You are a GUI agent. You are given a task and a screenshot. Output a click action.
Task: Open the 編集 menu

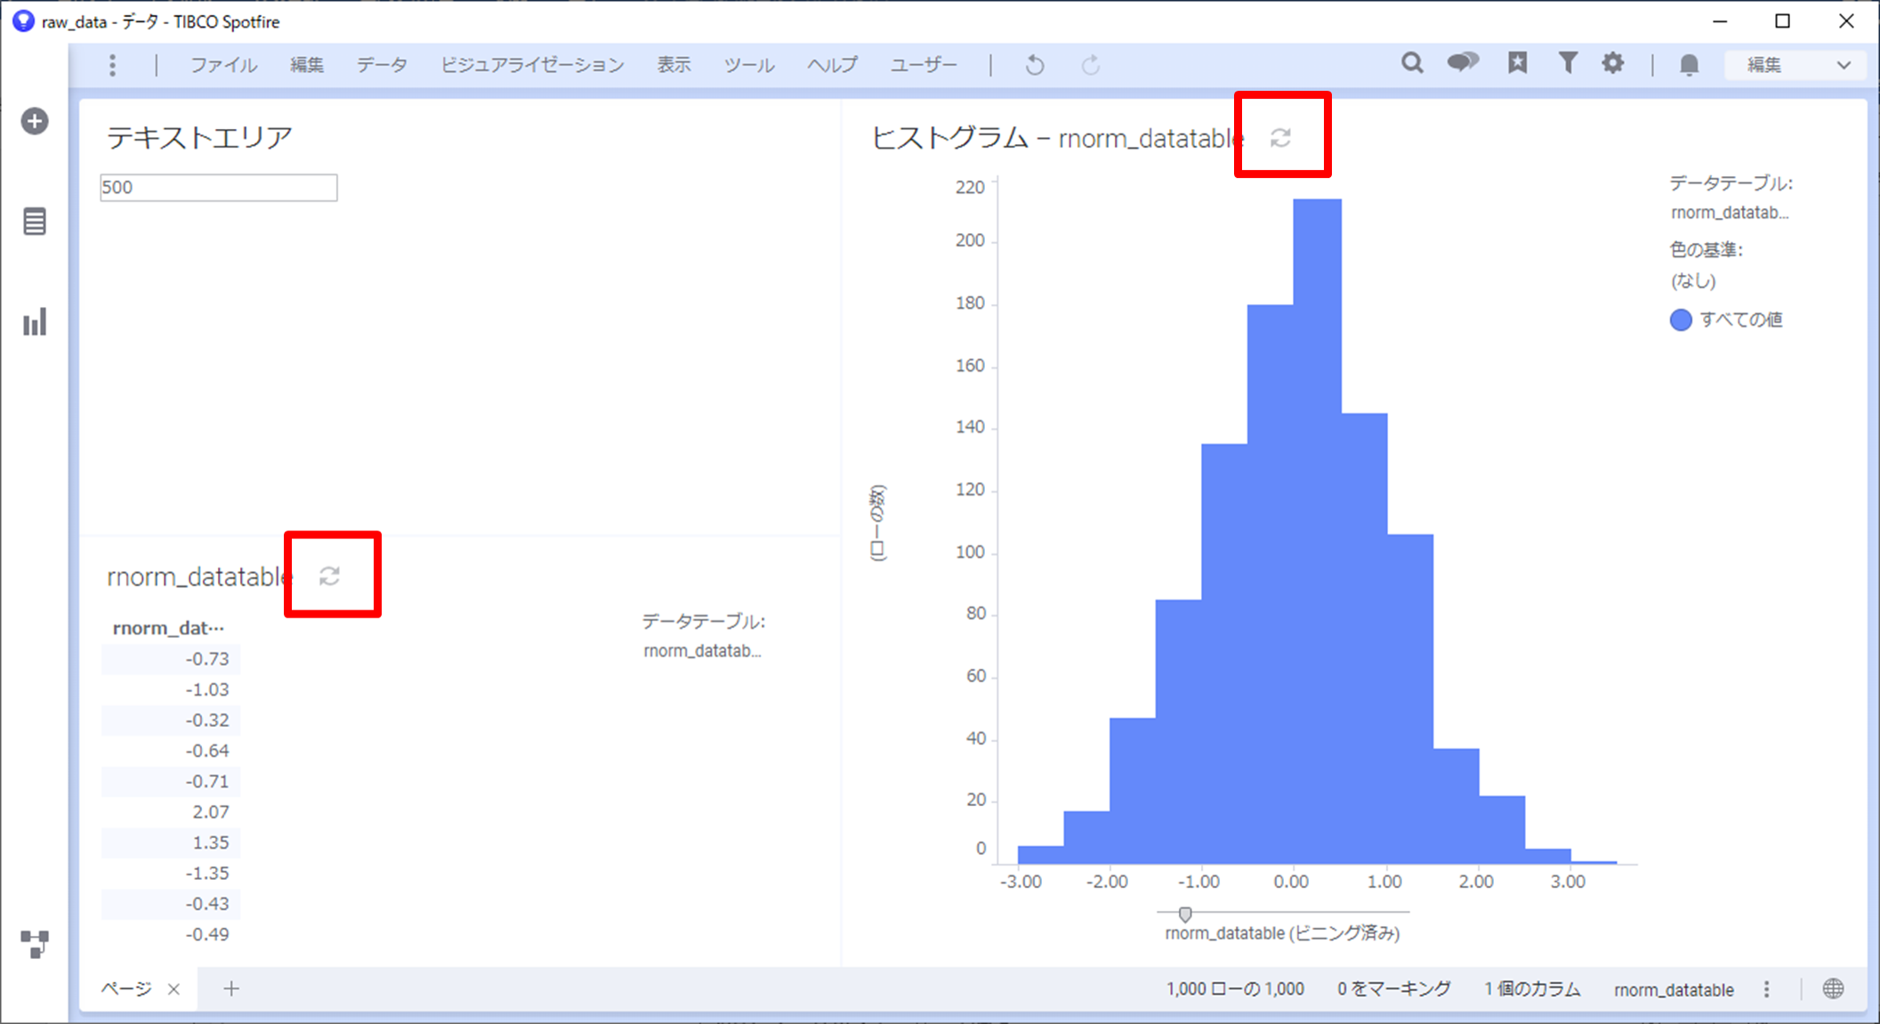pyautogui.click(x=307, y=65)
